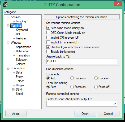Select Auto for Local line editing

[x=48, y=87]
